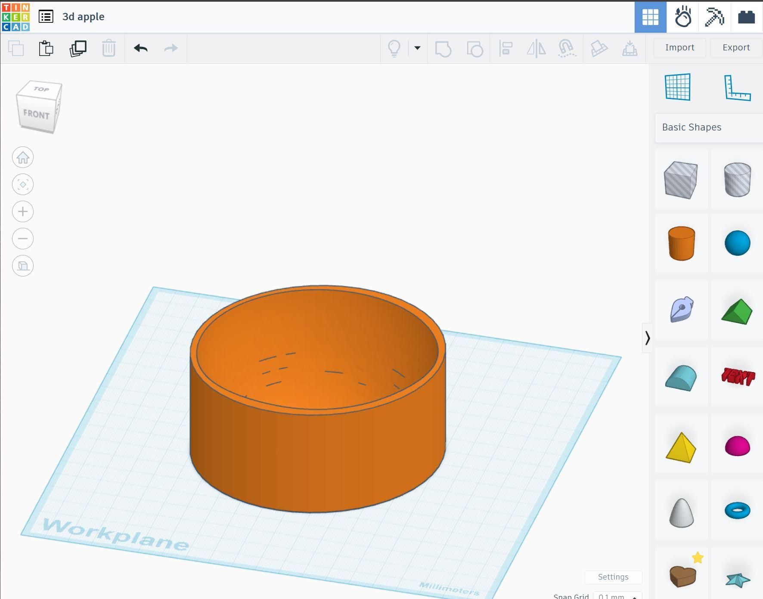The height and width of the screenshot is (599, 763).
Task: Click the Zoom in plus button
Action: pos(23,212)
